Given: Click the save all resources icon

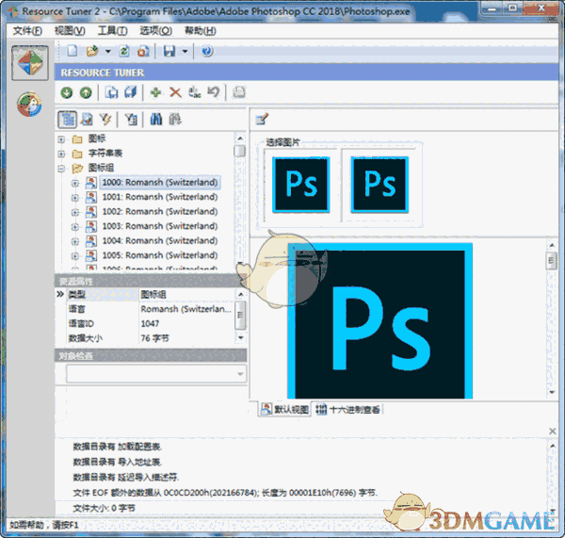Looking at the screenshot, I should click(131, 92).
